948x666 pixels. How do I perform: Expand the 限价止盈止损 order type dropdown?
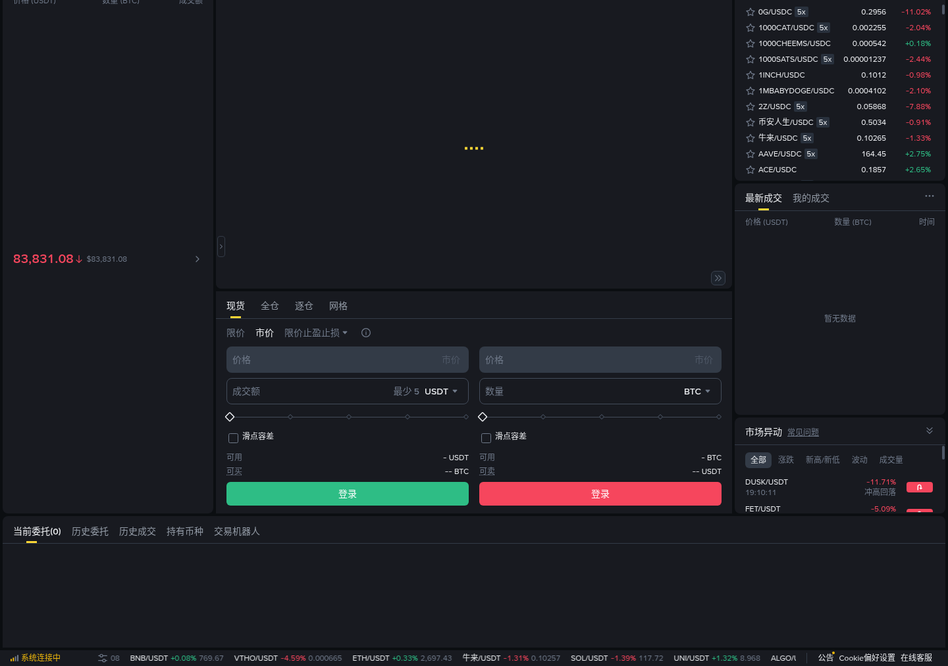[316, 333]
